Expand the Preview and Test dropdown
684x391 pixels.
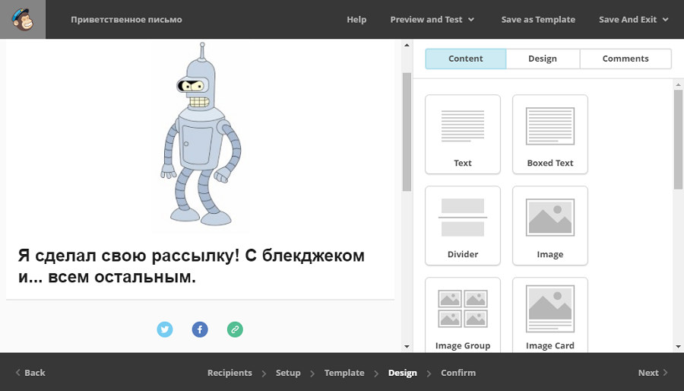(x=432, y=20)
